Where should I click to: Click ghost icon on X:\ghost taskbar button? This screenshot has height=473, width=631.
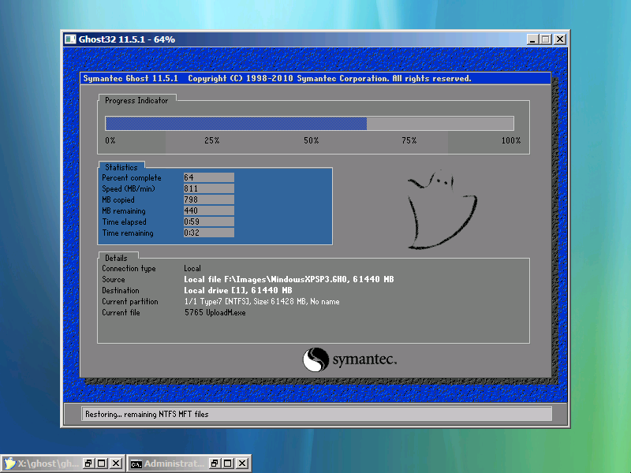point(9,464)
